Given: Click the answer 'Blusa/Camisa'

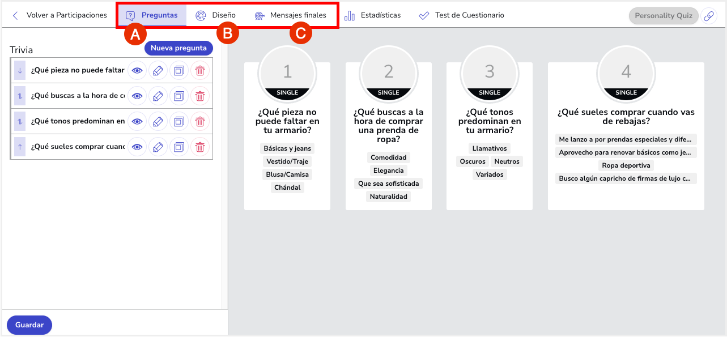Looking at the screenshot, I should click(x=287, y=174).
